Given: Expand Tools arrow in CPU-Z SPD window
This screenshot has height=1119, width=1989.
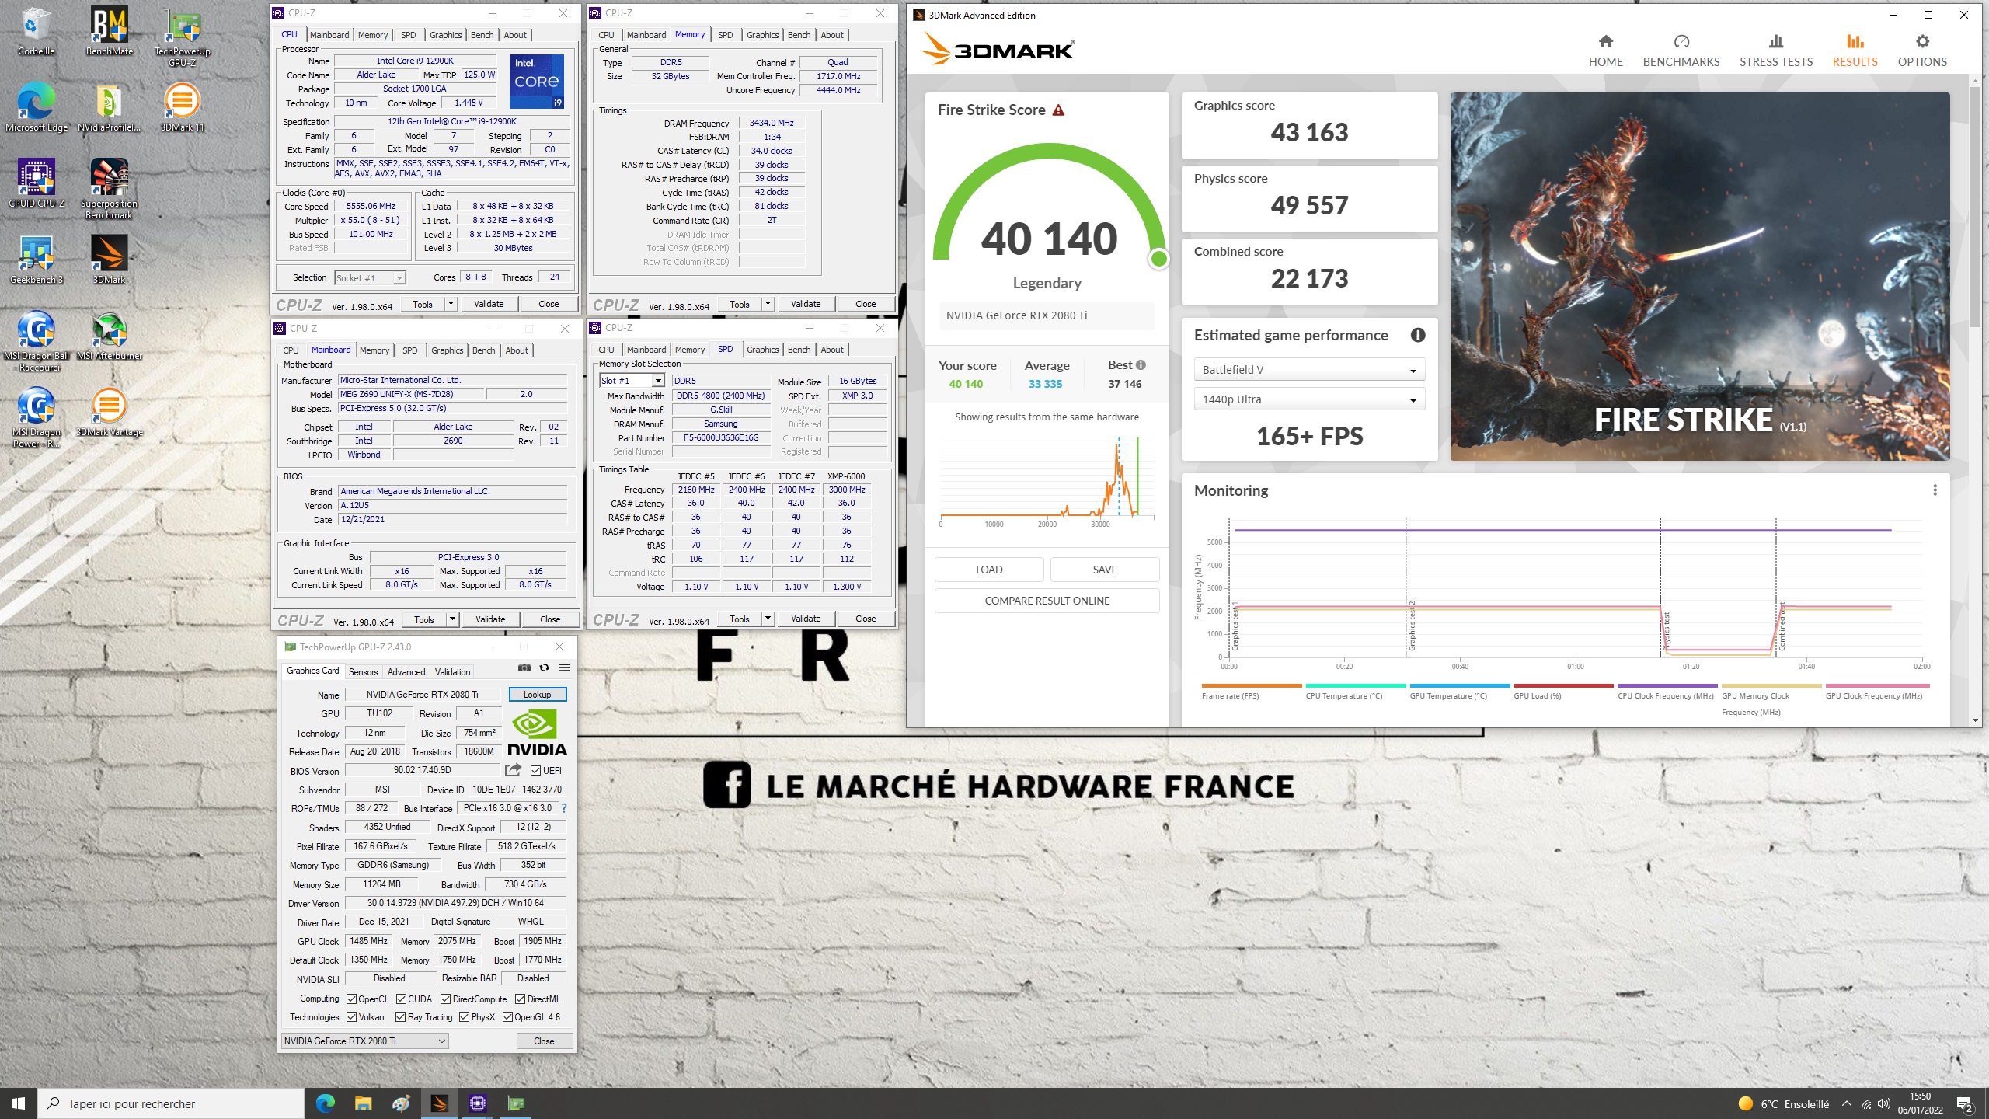Looking at the screenshot, I should click(x=768, y=619).
